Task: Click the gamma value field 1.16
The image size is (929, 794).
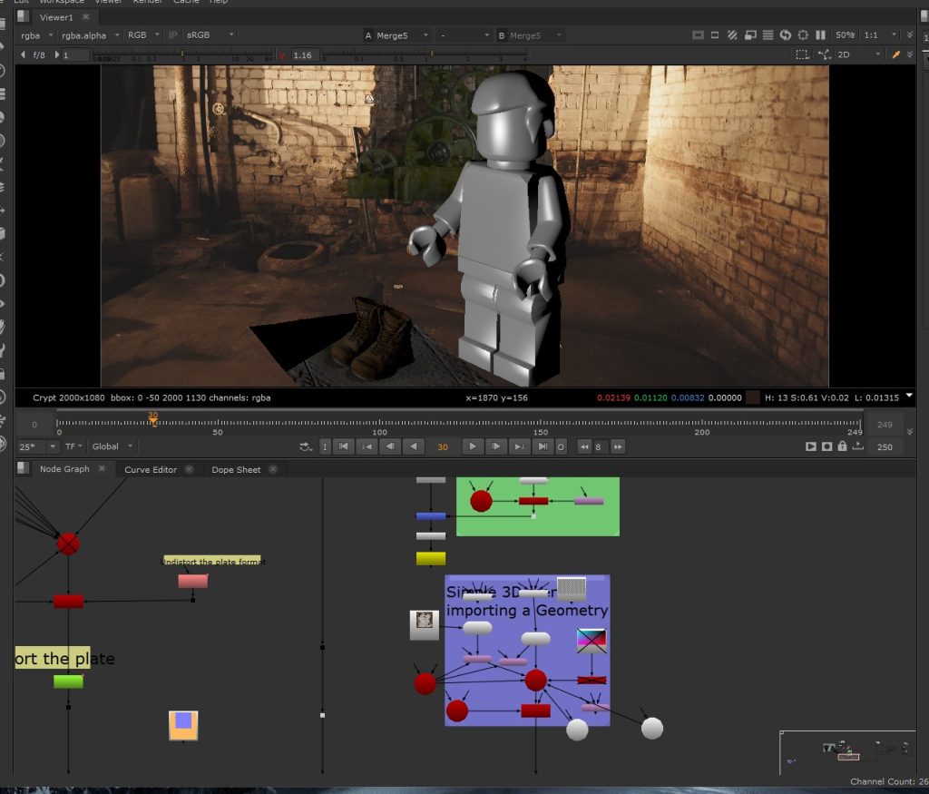Action: pos(304,55)
